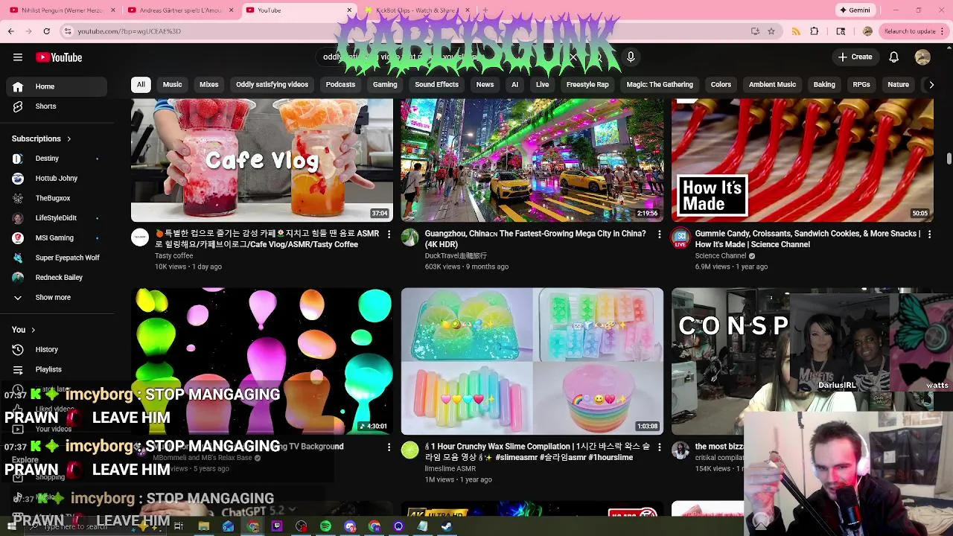This screenshot has width=953, height=536.
Task: Switch to the Andreas Gärtner browser tab
Action: point(182,10)
